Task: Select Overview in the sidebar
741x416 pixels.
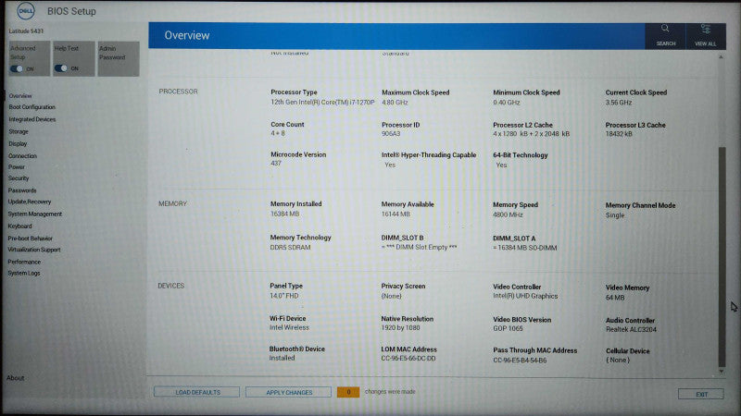Action: tap(20, 96)
